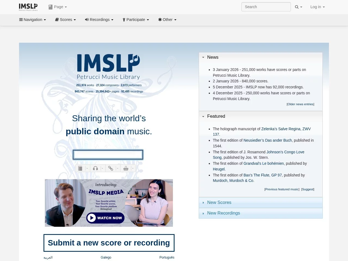
Task: Open the Other menu
Action: (167, 20)
